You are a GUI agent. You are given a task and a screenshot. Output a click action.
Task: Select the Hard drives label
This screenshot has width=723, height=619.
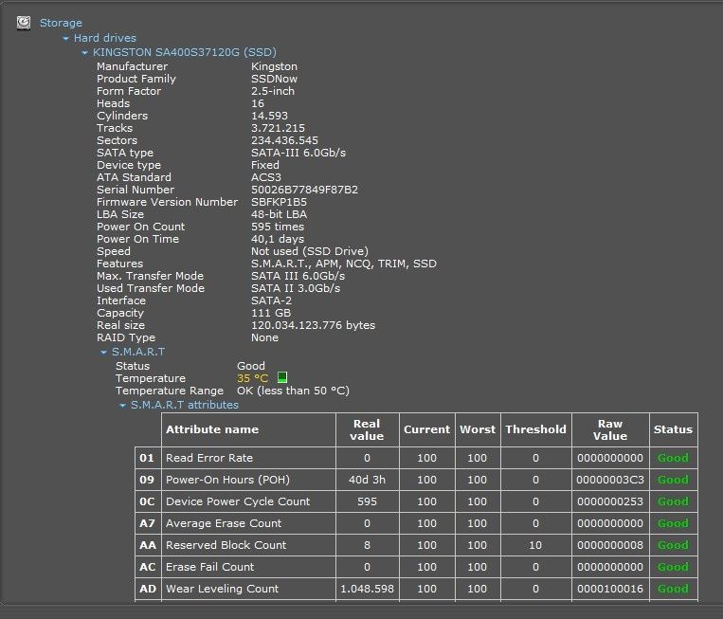coord(105,38)
